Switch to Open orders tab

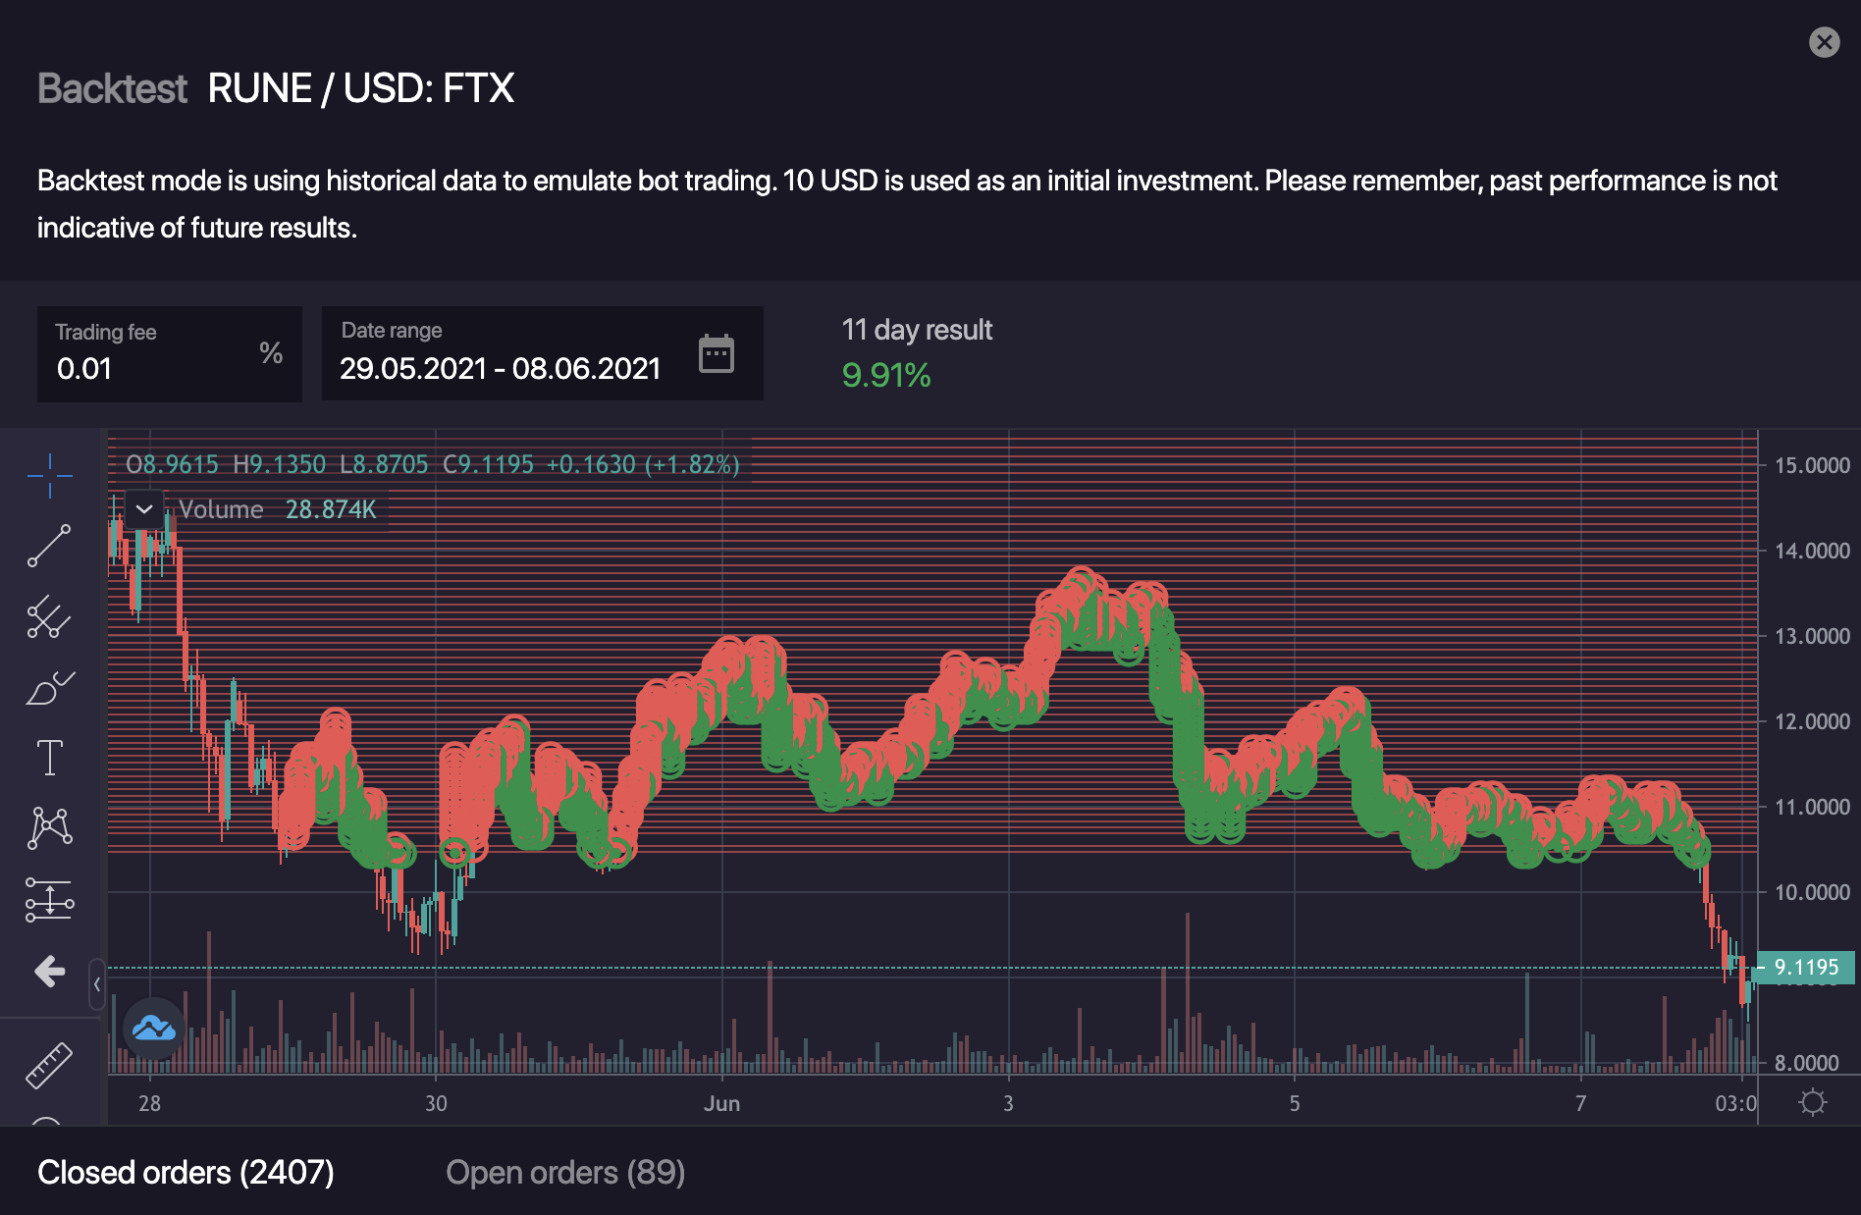[x=565, y=1172]
